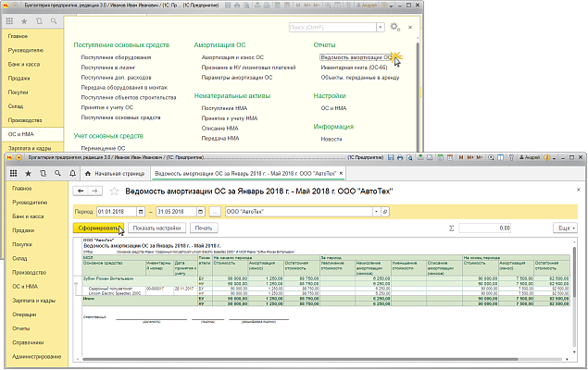Open period selection ellipsis button

[x=214, y=212]
